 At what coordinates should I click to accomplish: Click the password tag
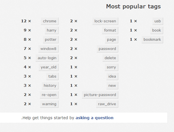[107, 49]
